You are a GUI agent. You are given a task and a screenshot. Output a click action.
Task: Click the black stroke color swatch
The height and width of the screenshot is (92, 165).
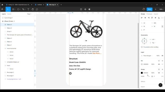click(x=142, y=73)
